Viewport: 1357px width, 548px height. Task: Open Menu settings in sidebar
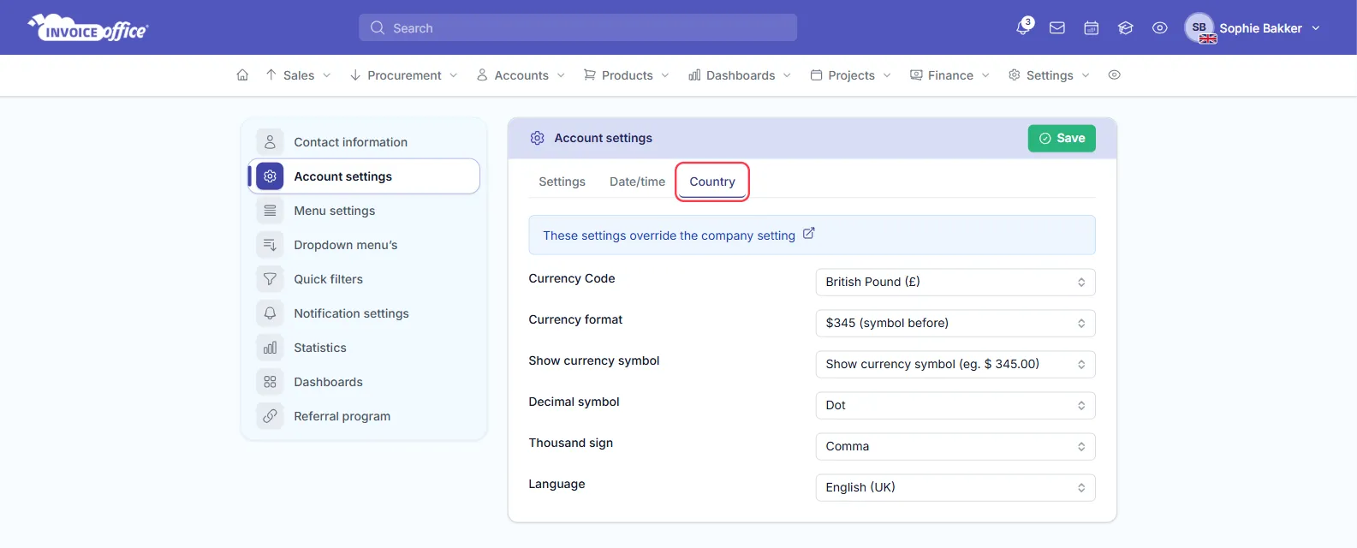click(364, 211)
